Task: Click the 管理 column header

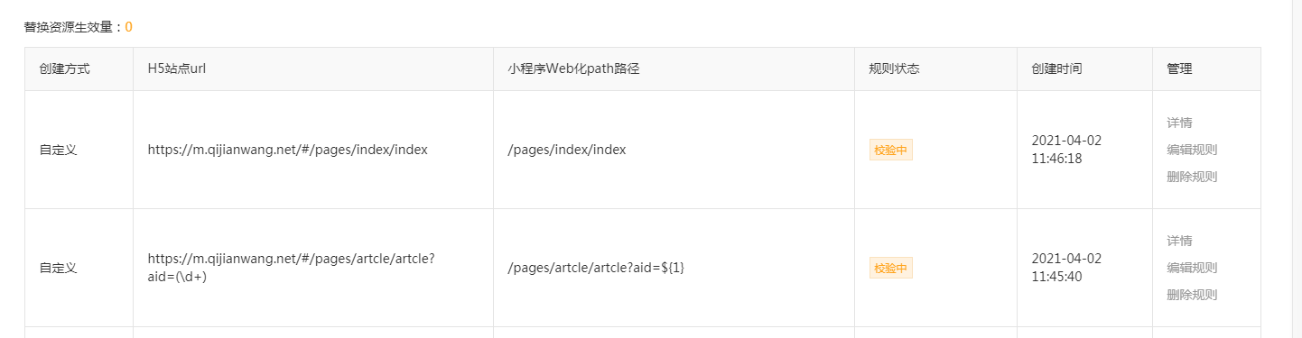Action: tap(1179, 69)
